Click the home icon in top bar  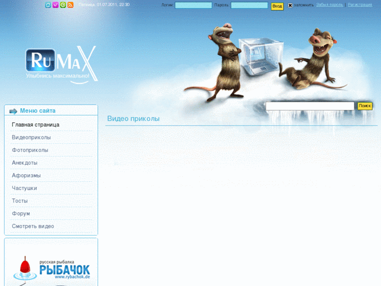48,5
